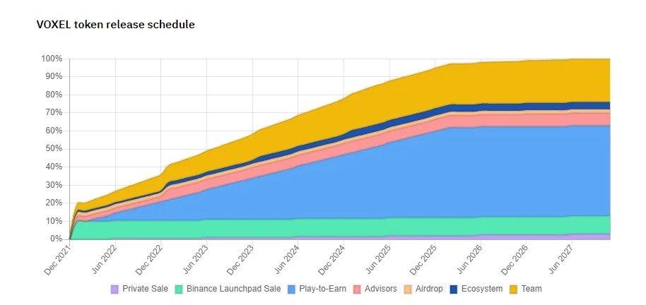Toggle the Ecosystem legend label
Viewport: 646px width, 305px height.
coord(482,289)
